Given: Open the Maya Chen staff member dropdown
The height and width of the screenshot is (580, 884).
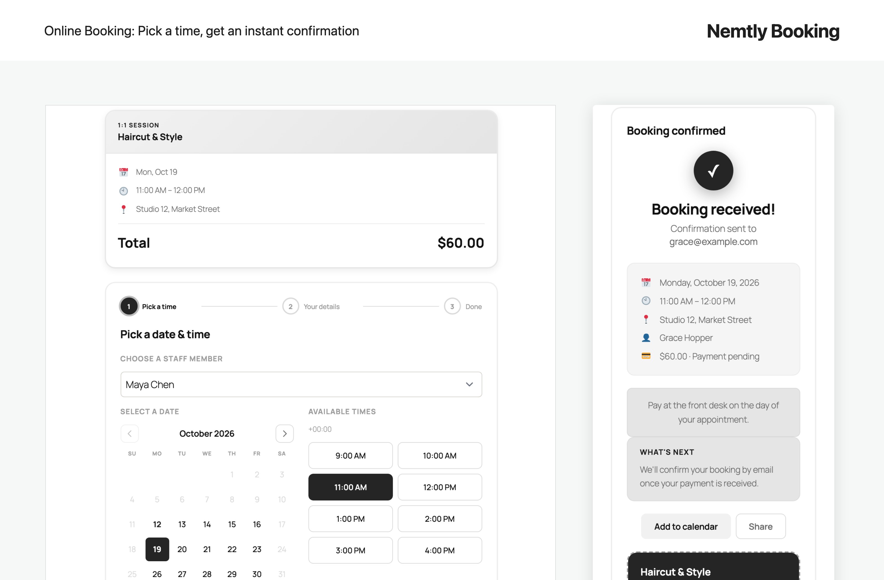Looking at the screenshot, I should coord(301,384).
